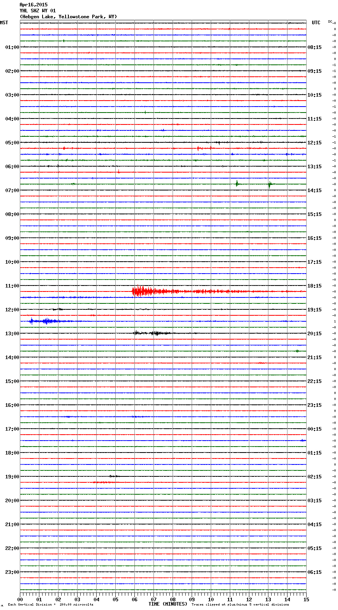Click the small black event on the 19:00 trace
Screen dimensions: 338x610
[114, 476]
